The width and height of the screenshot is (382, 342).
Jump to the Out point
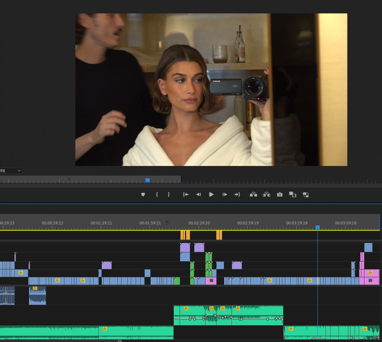(237, 194)
